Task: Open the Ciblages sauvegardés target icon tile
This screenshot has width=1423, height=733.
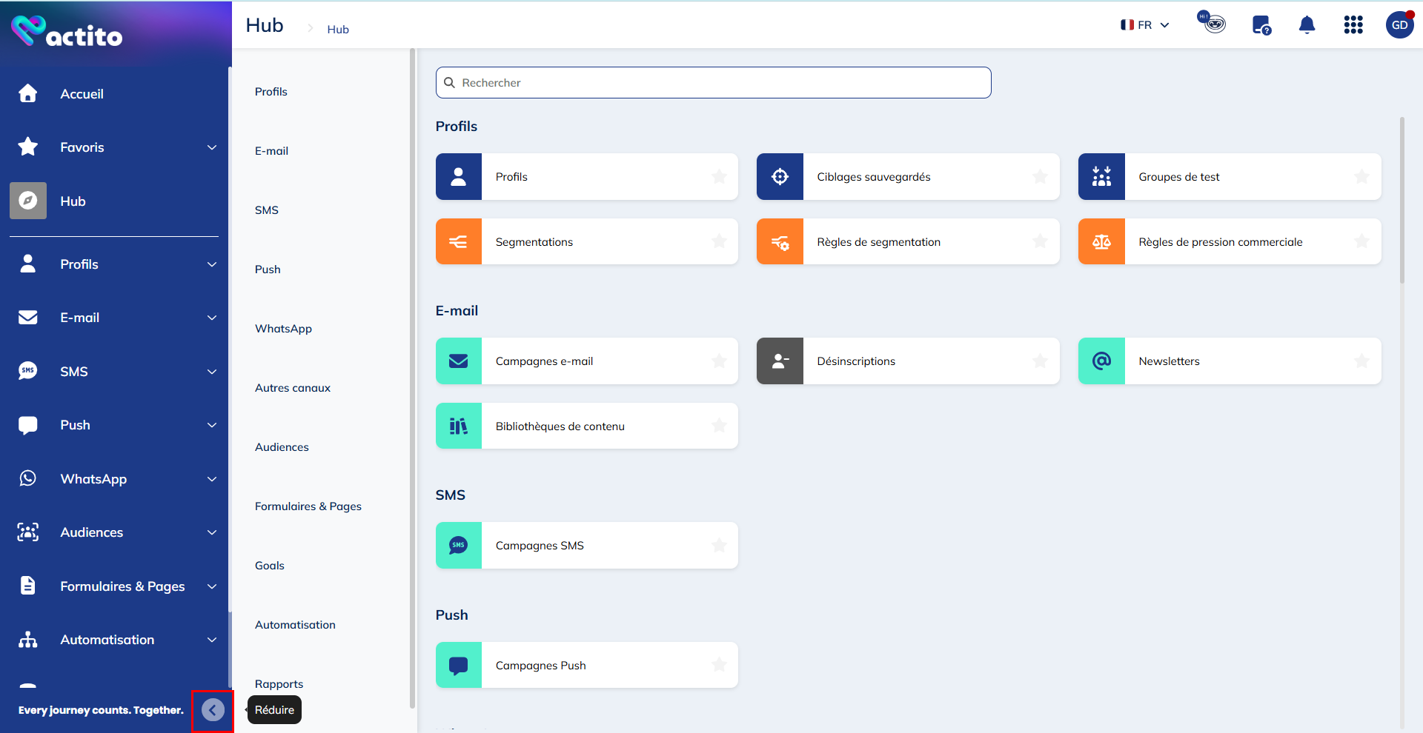Action: pos(780,177)
